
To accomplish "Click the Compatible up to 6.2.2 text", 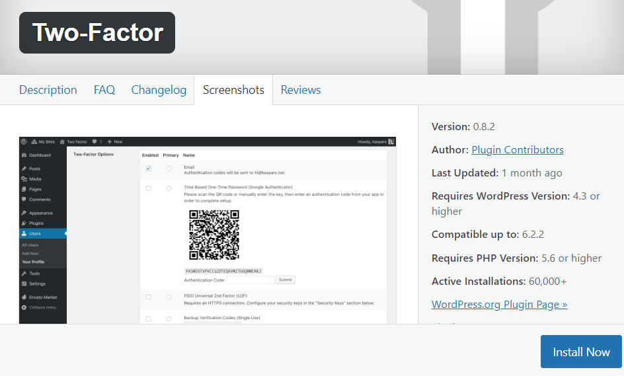I will pyautogui.click(x=488, y=235).
